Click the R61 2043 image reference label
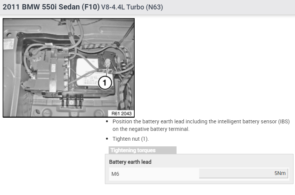This screenshot has width=295, height=195. (121, 114)
